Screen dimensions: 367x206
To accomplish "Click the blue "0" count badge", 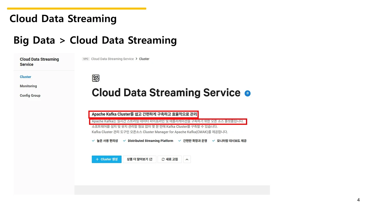I will point(247,93).
